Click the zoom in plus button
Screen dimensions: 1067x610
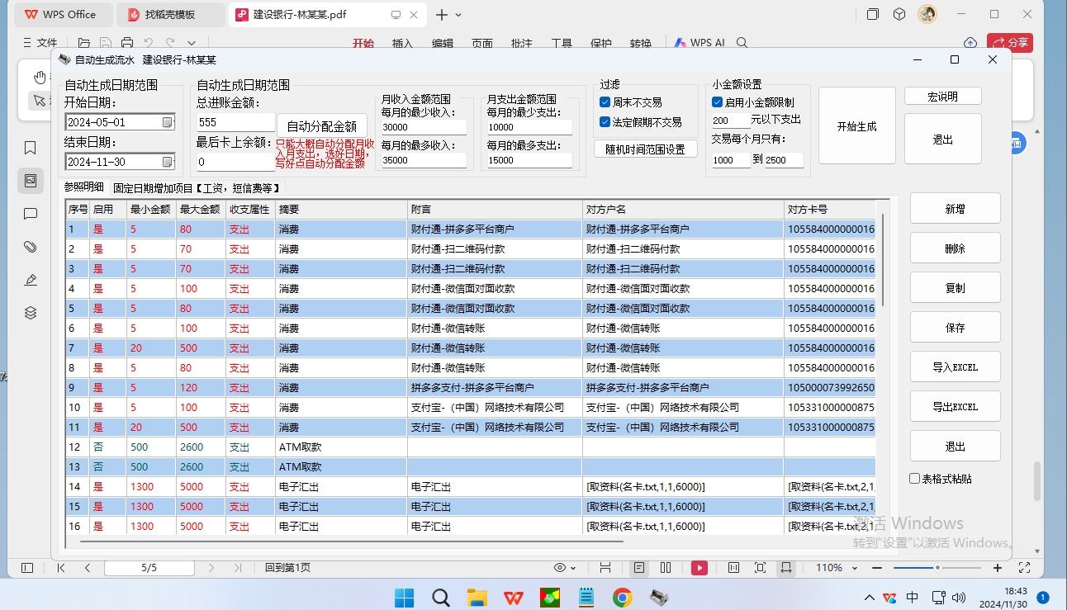pyautogui.click(x=998, y=568)
